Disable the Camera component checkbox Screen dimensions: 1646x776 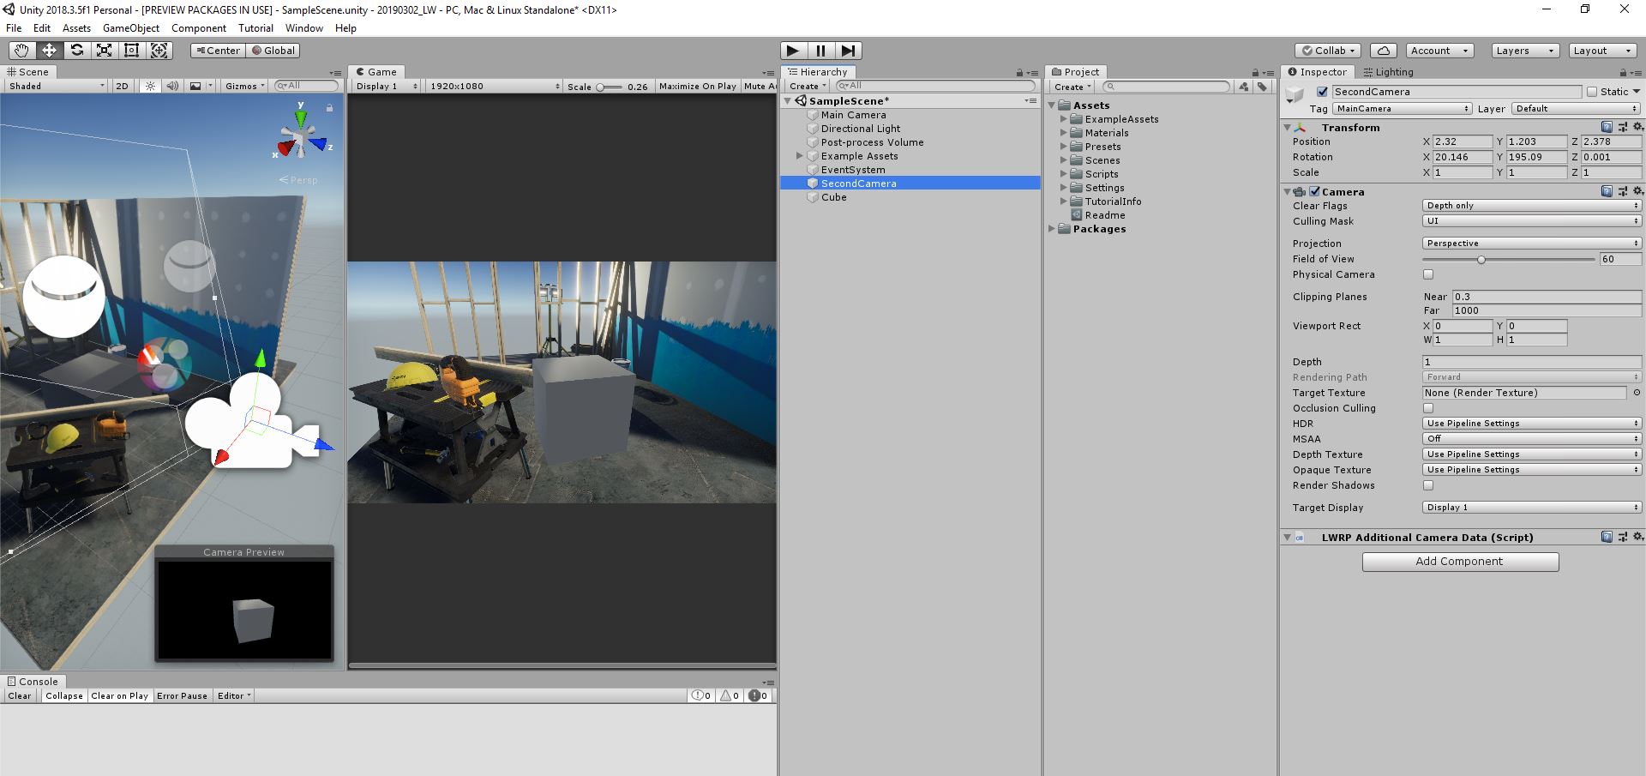tap(1315, 192)
